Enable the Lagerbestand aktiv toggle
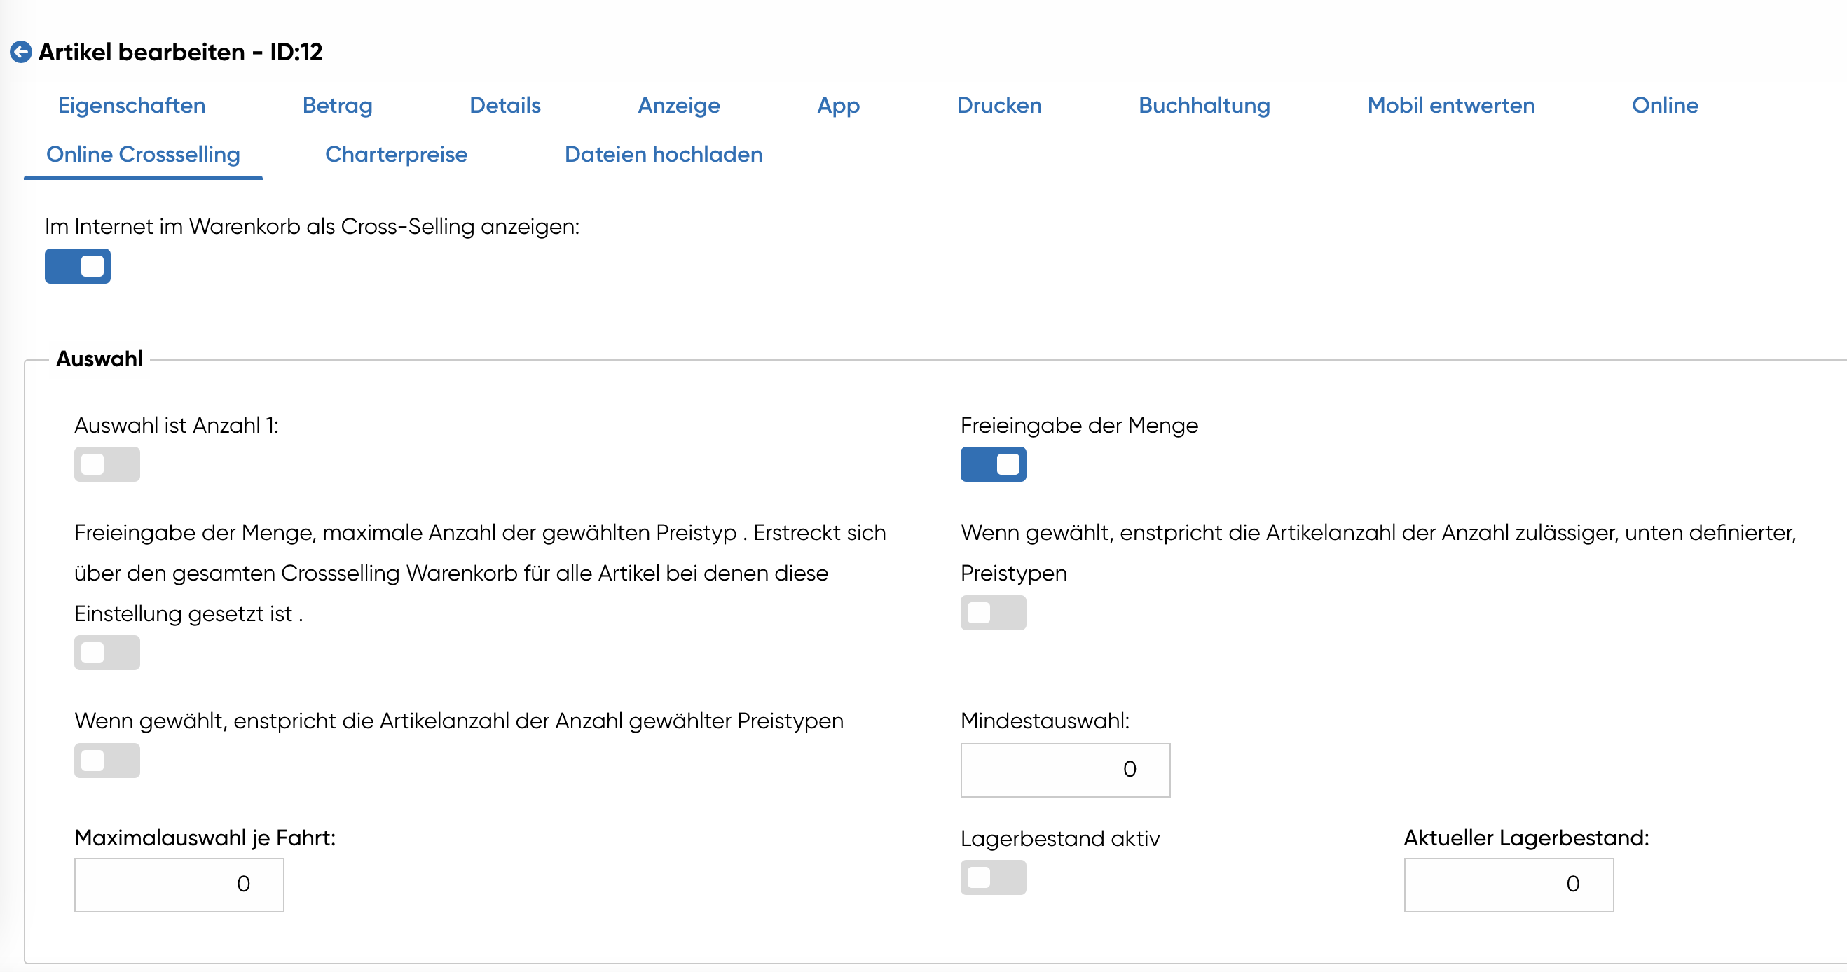Viewport: 1847px width, 972px height. (x=993, y=877)
